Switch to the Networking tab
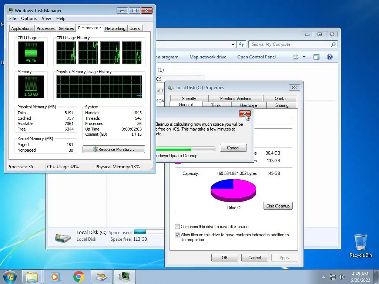 pos(115,28)
